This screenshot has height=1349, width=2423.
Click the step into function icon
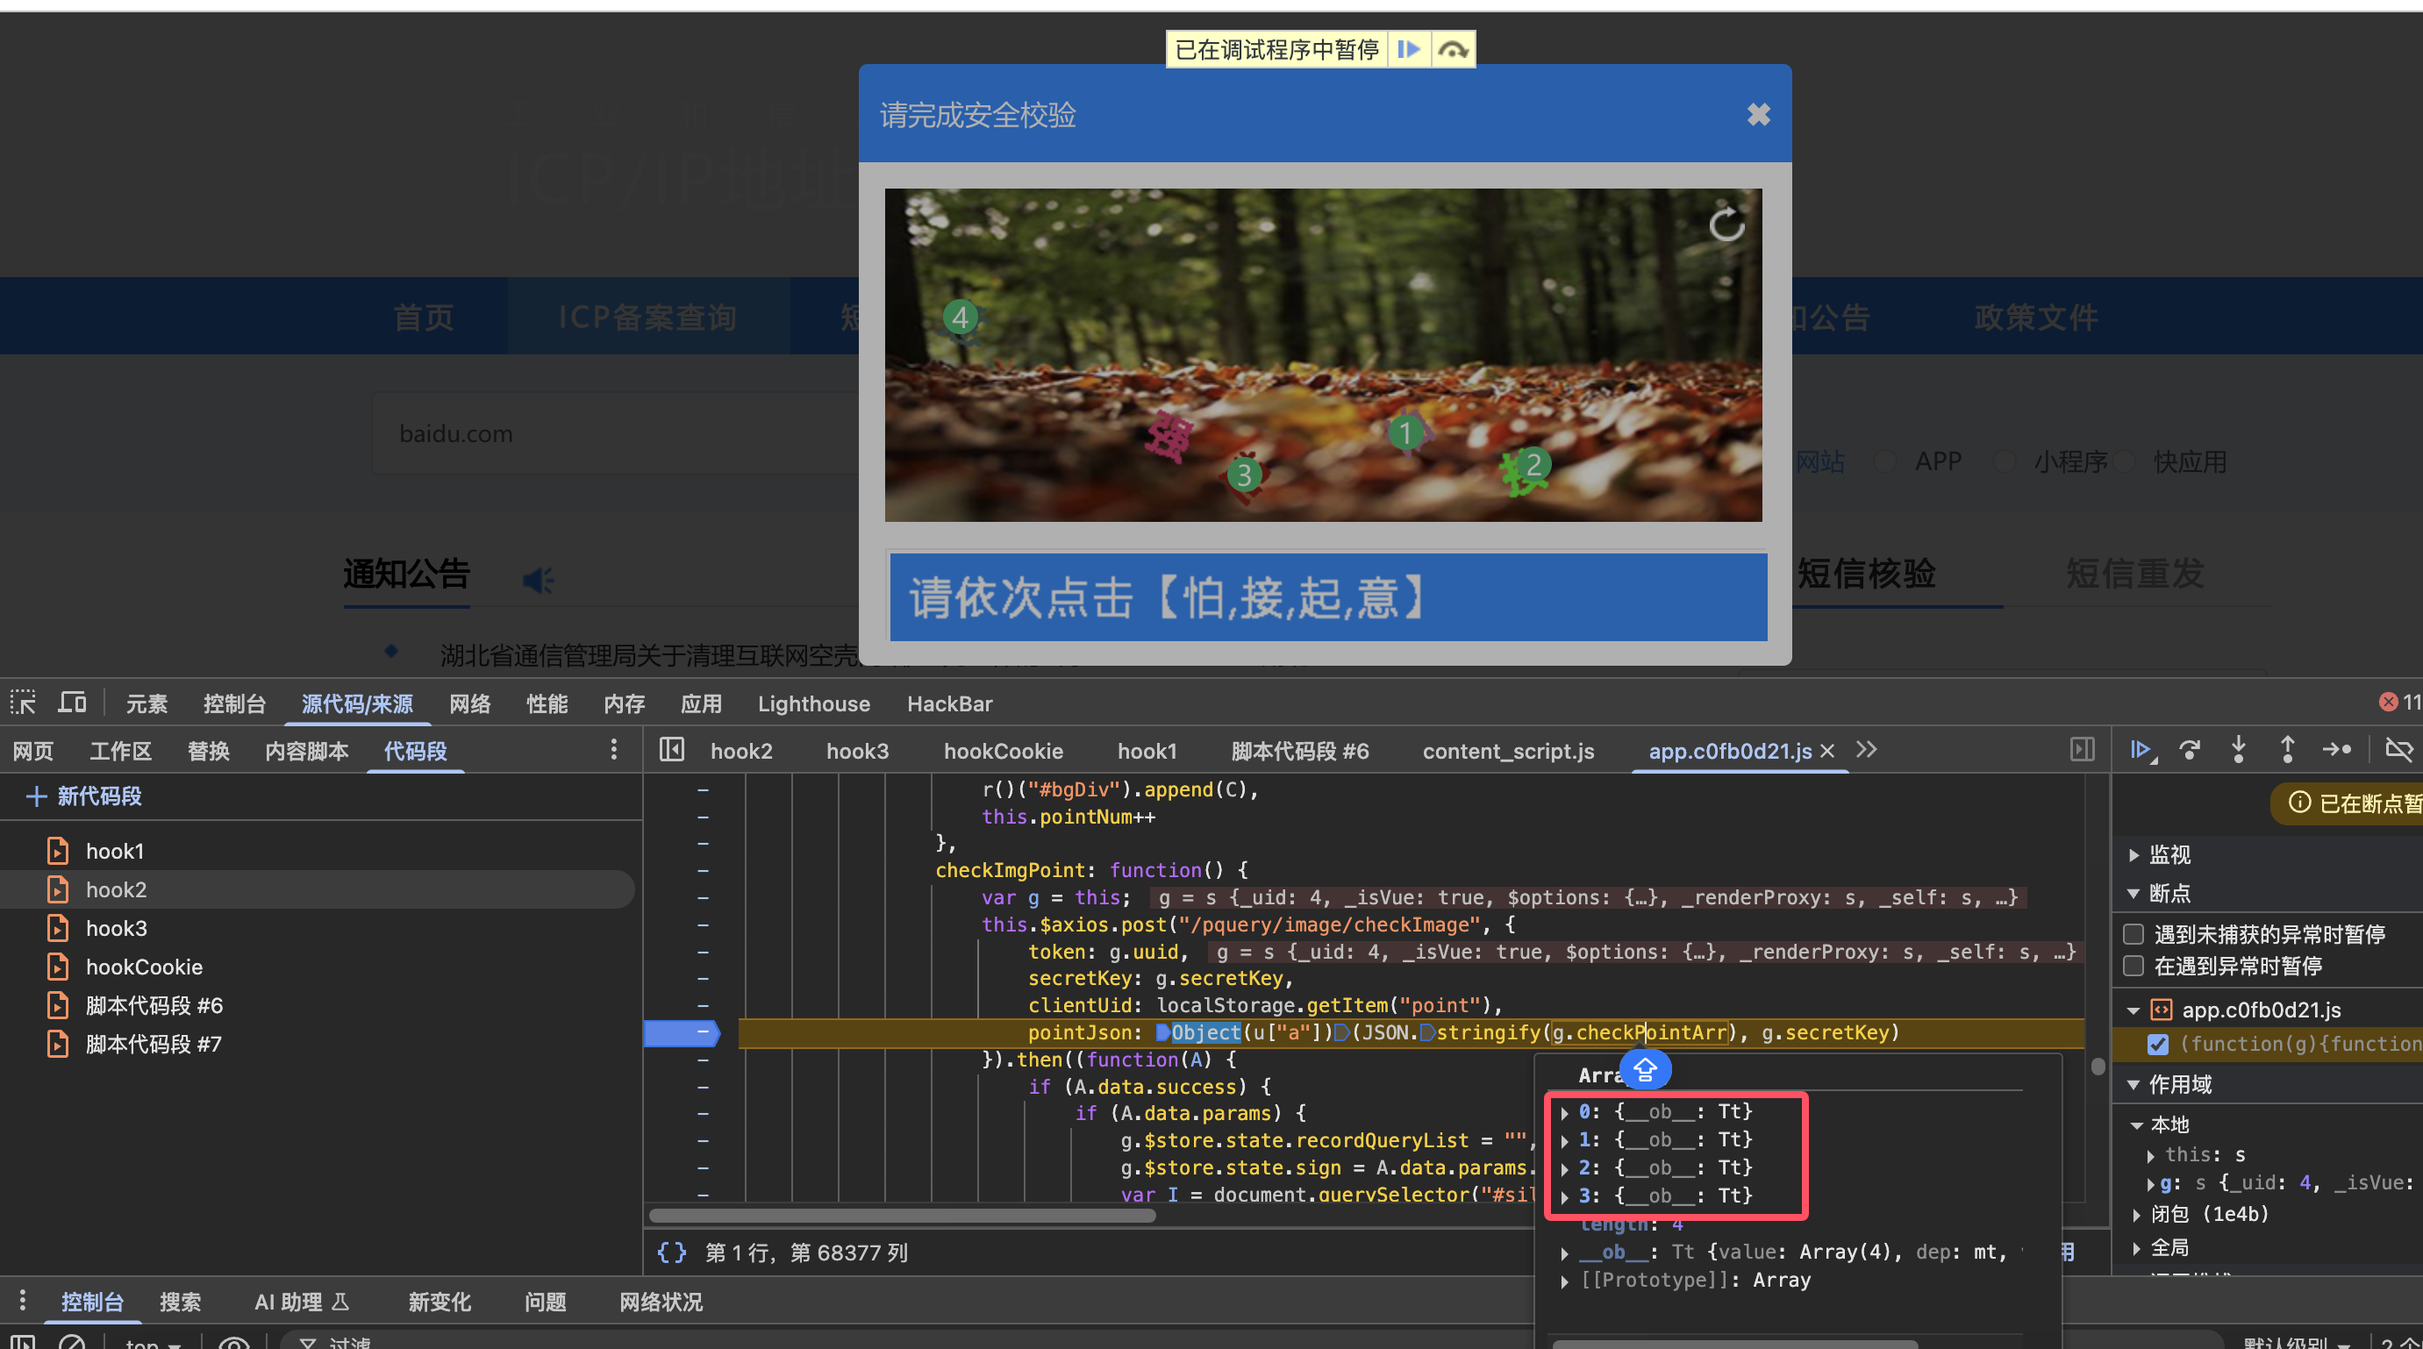(x=2239, y=750)
